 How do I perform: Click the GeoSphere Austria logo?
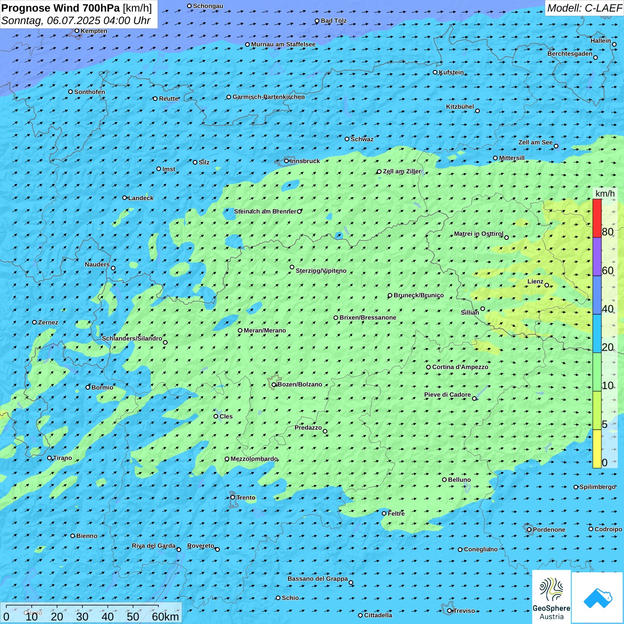click(551, 597)
